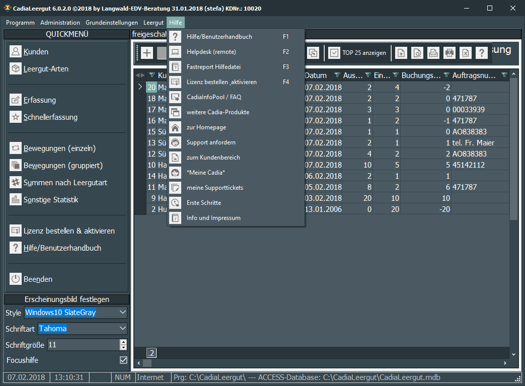Click the print preview magnifier icon
Viewport: 525px width, 386px height.
tap(417, 53)
